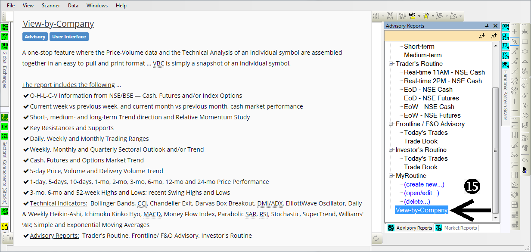Viewport: 531px width, 252px height.
Task: Open the MCX NCX exchange icon
Action: [5, 27]
